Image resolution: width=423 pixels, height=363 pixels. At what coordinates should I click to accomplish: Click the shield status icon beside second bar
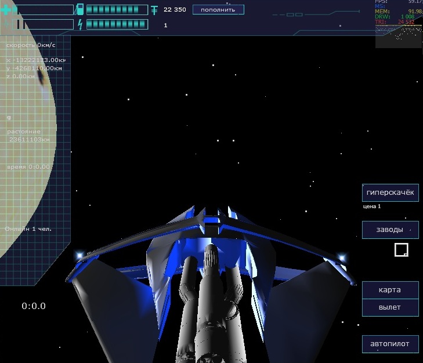click(6, 24)
